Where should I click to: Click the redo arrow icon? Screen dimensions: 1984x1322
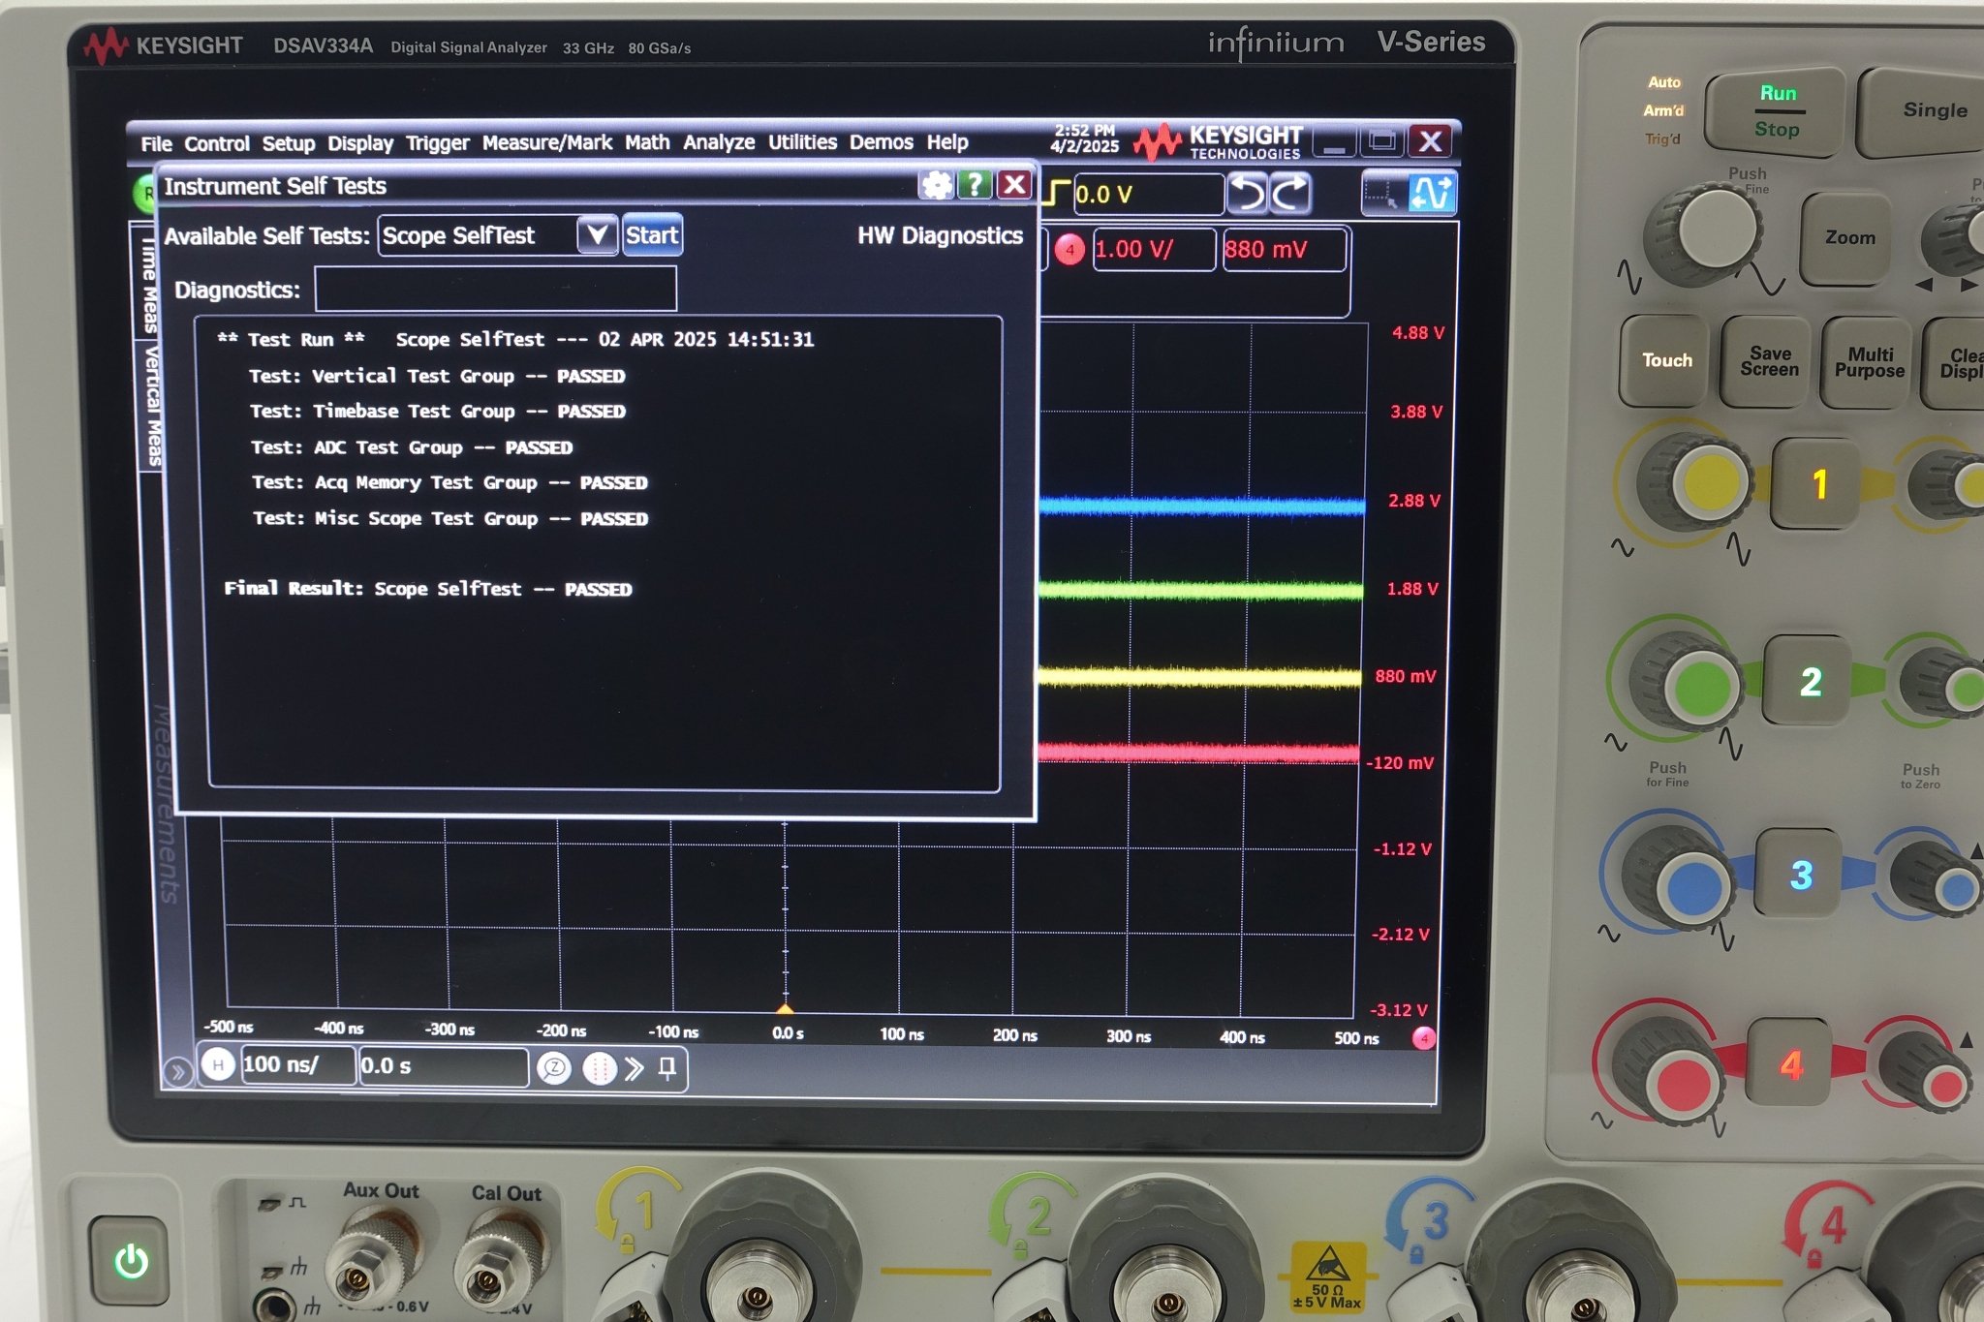pos(1291,193)
